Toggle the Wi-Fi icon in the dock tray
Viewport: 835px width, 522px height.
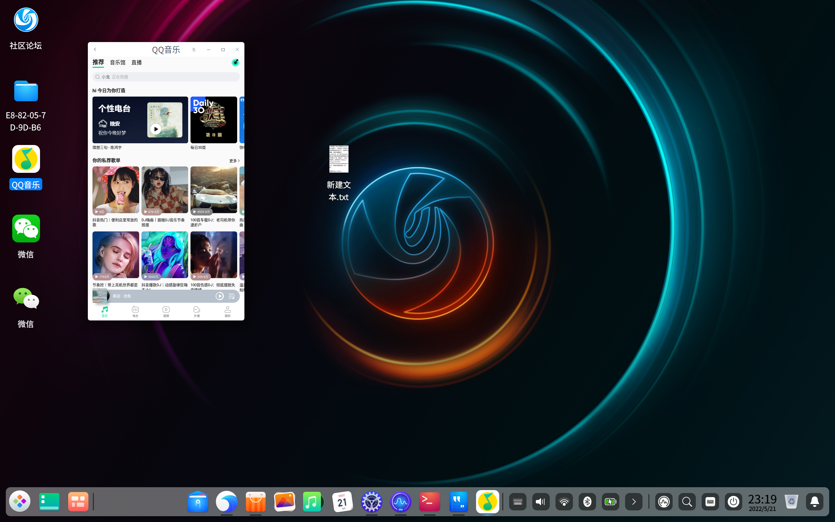coord(564,502)
